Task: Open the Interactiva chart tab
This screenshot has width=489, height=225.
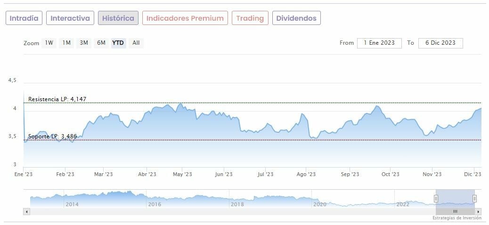Action: pos(70,18)
